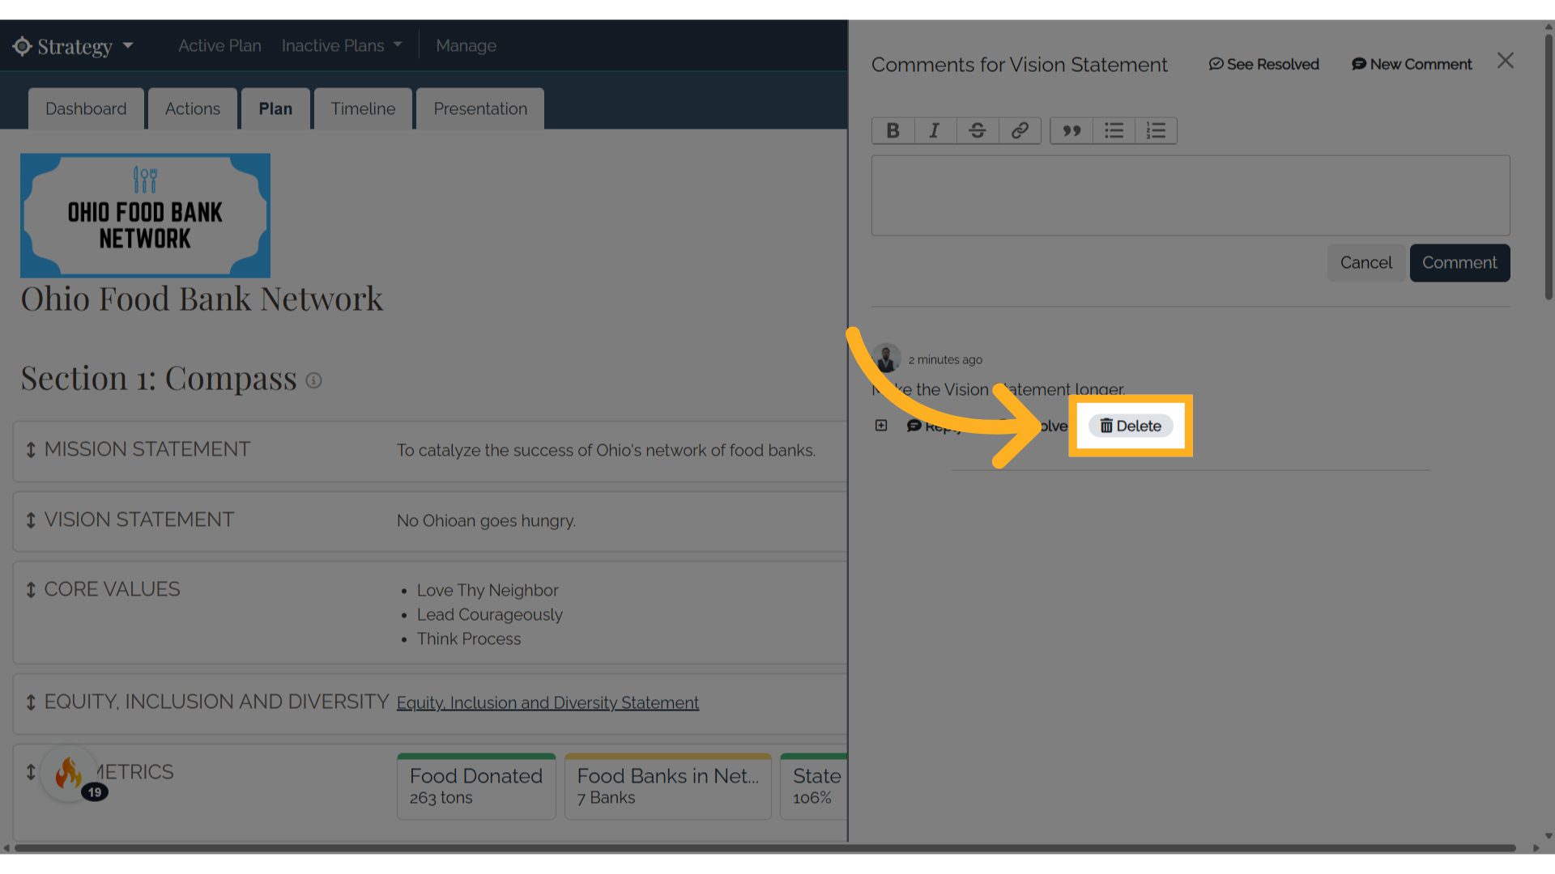Click 'No Ohioan goes hungry.' text

tap(486, 520)
